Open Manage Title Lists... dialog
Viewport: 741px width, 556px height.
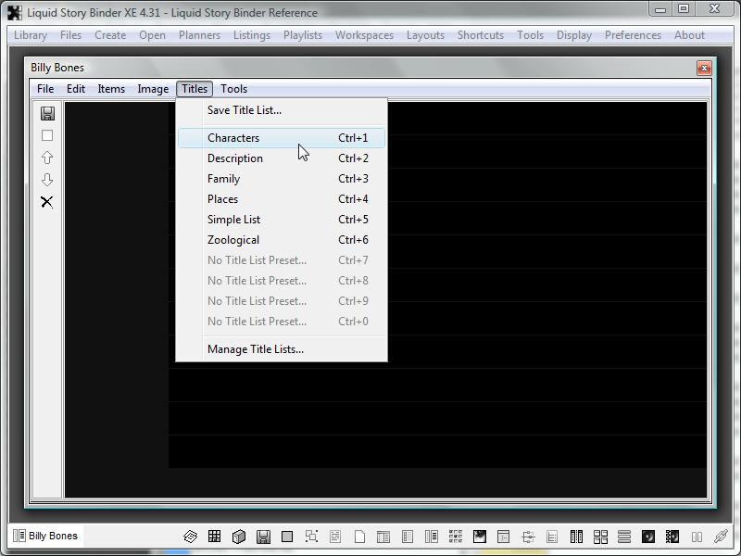click(x=256, y=349)
